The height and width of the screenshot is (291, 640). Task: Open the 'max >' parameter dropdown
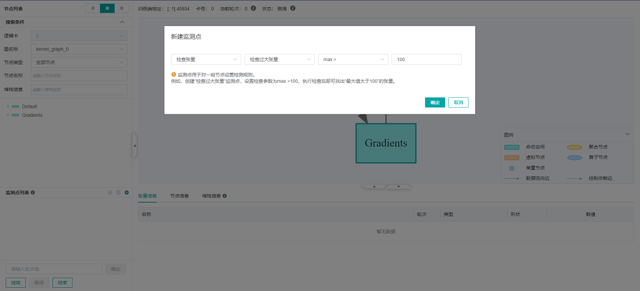[x=353, y=59]
